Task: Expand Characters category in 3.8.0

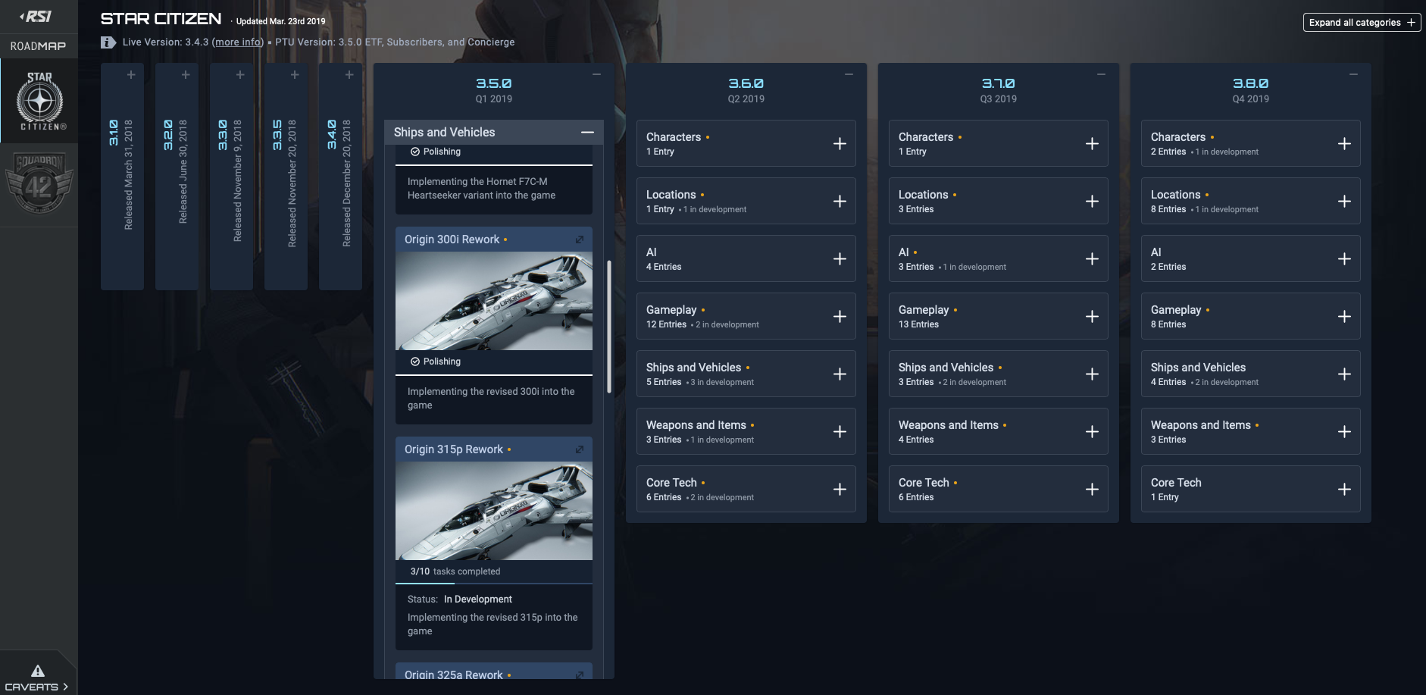Action: click(1344, 144)
